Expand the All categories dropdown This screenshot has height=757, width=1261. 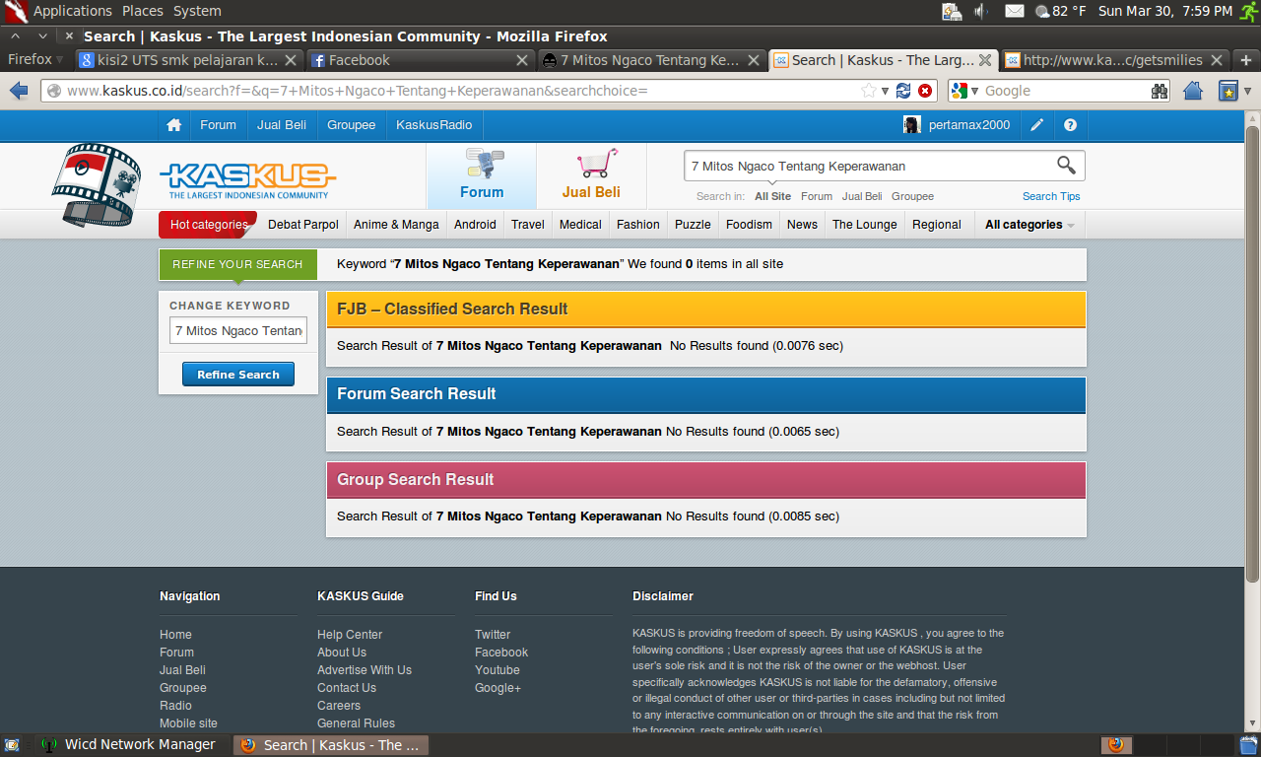point(1029,225)
